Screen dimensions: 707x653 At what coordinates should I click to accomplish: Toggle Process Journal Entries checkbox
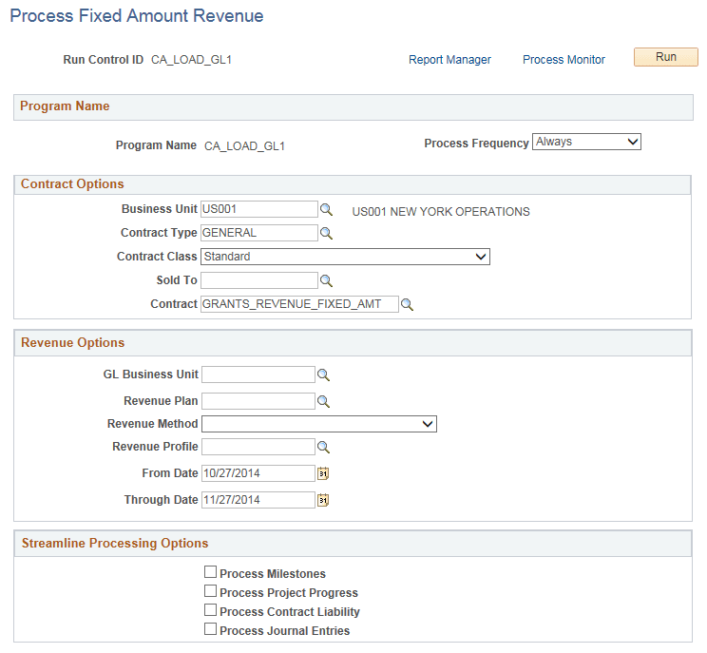[210, 628]
